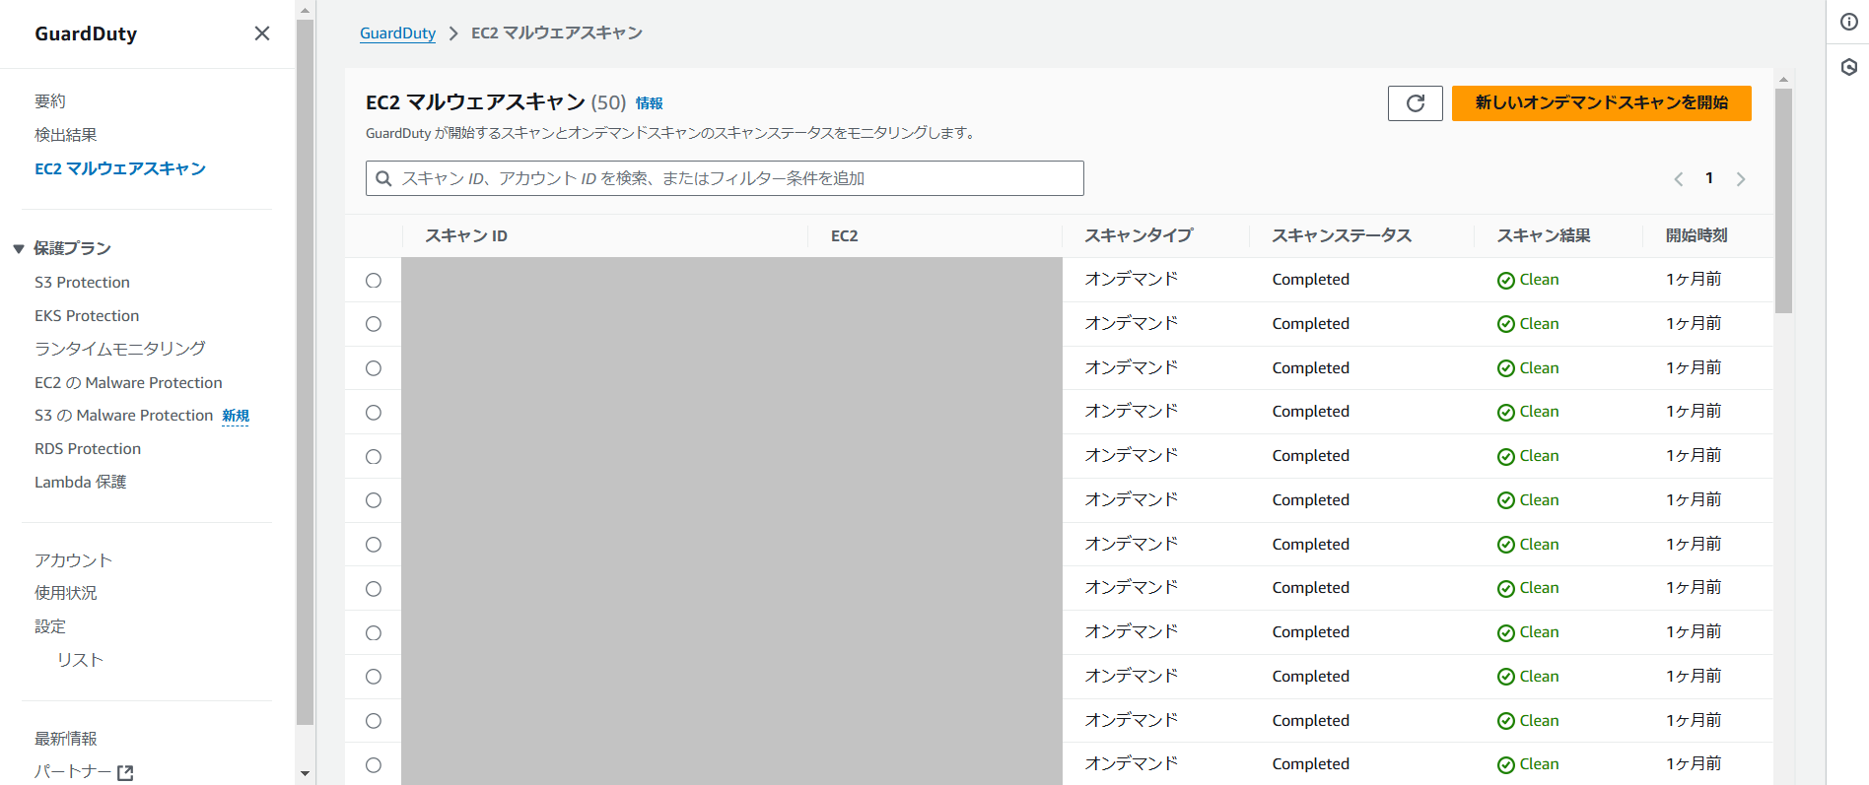Open リスト under 設定
Viewport: 1869px width, 785px height.
(80, 660)
